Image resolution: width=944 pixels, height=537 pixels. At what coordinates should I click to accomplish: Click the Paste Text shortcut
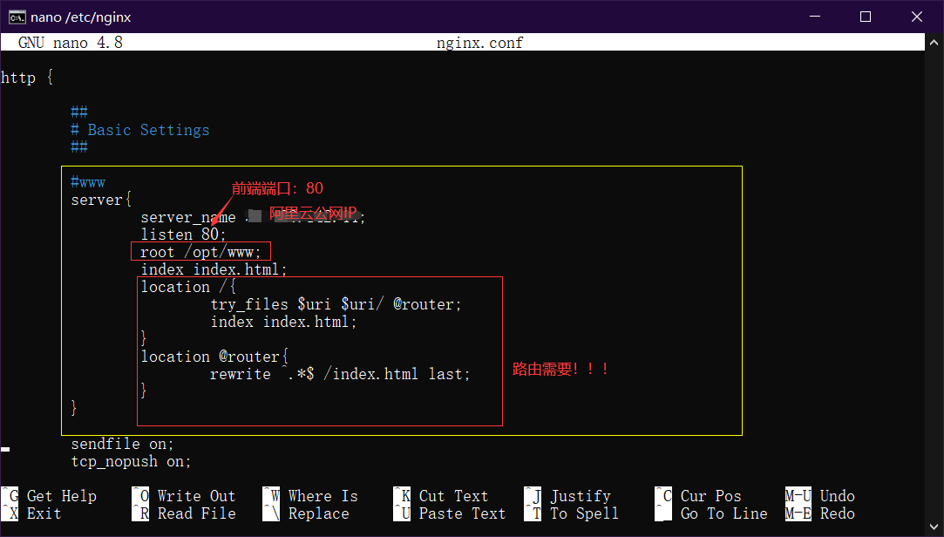[449, 513]
